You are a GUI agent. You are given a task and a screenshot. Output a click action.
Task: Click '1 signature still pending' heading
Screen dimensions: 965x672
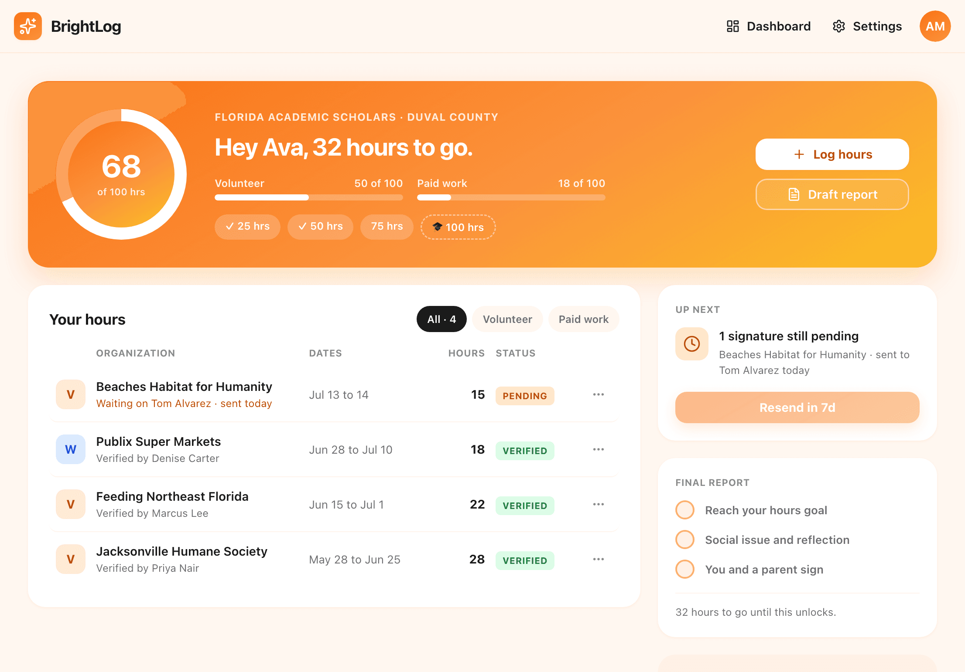pyautogui.click(x=789, y=336)
